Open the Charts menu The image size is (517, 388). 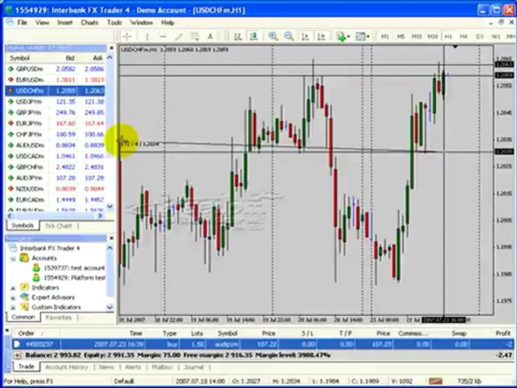[x=90, y=23]
